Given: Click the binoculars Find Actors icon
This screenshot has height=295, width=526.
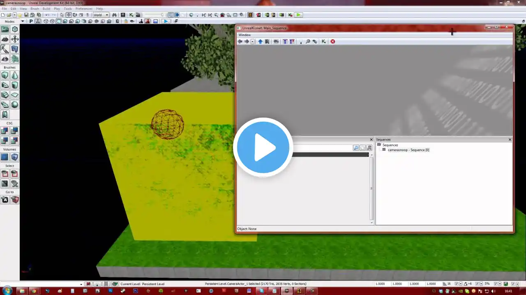Looking at the screenshot, I should coord(114,15).
